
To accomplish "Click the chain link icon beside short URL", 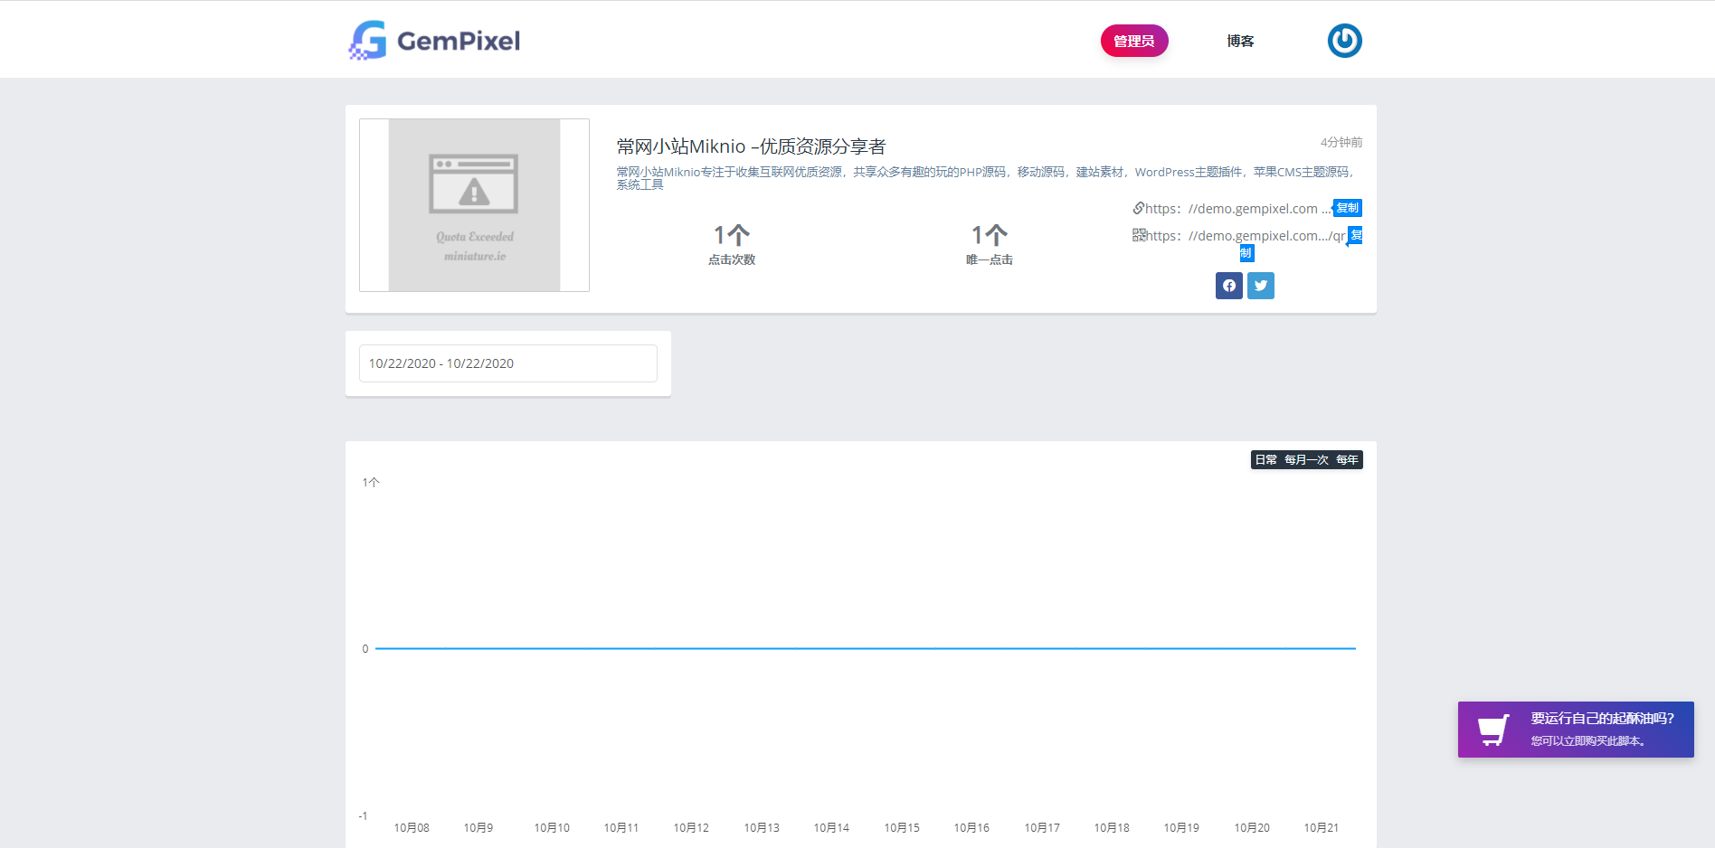I will pos(1138,208).
